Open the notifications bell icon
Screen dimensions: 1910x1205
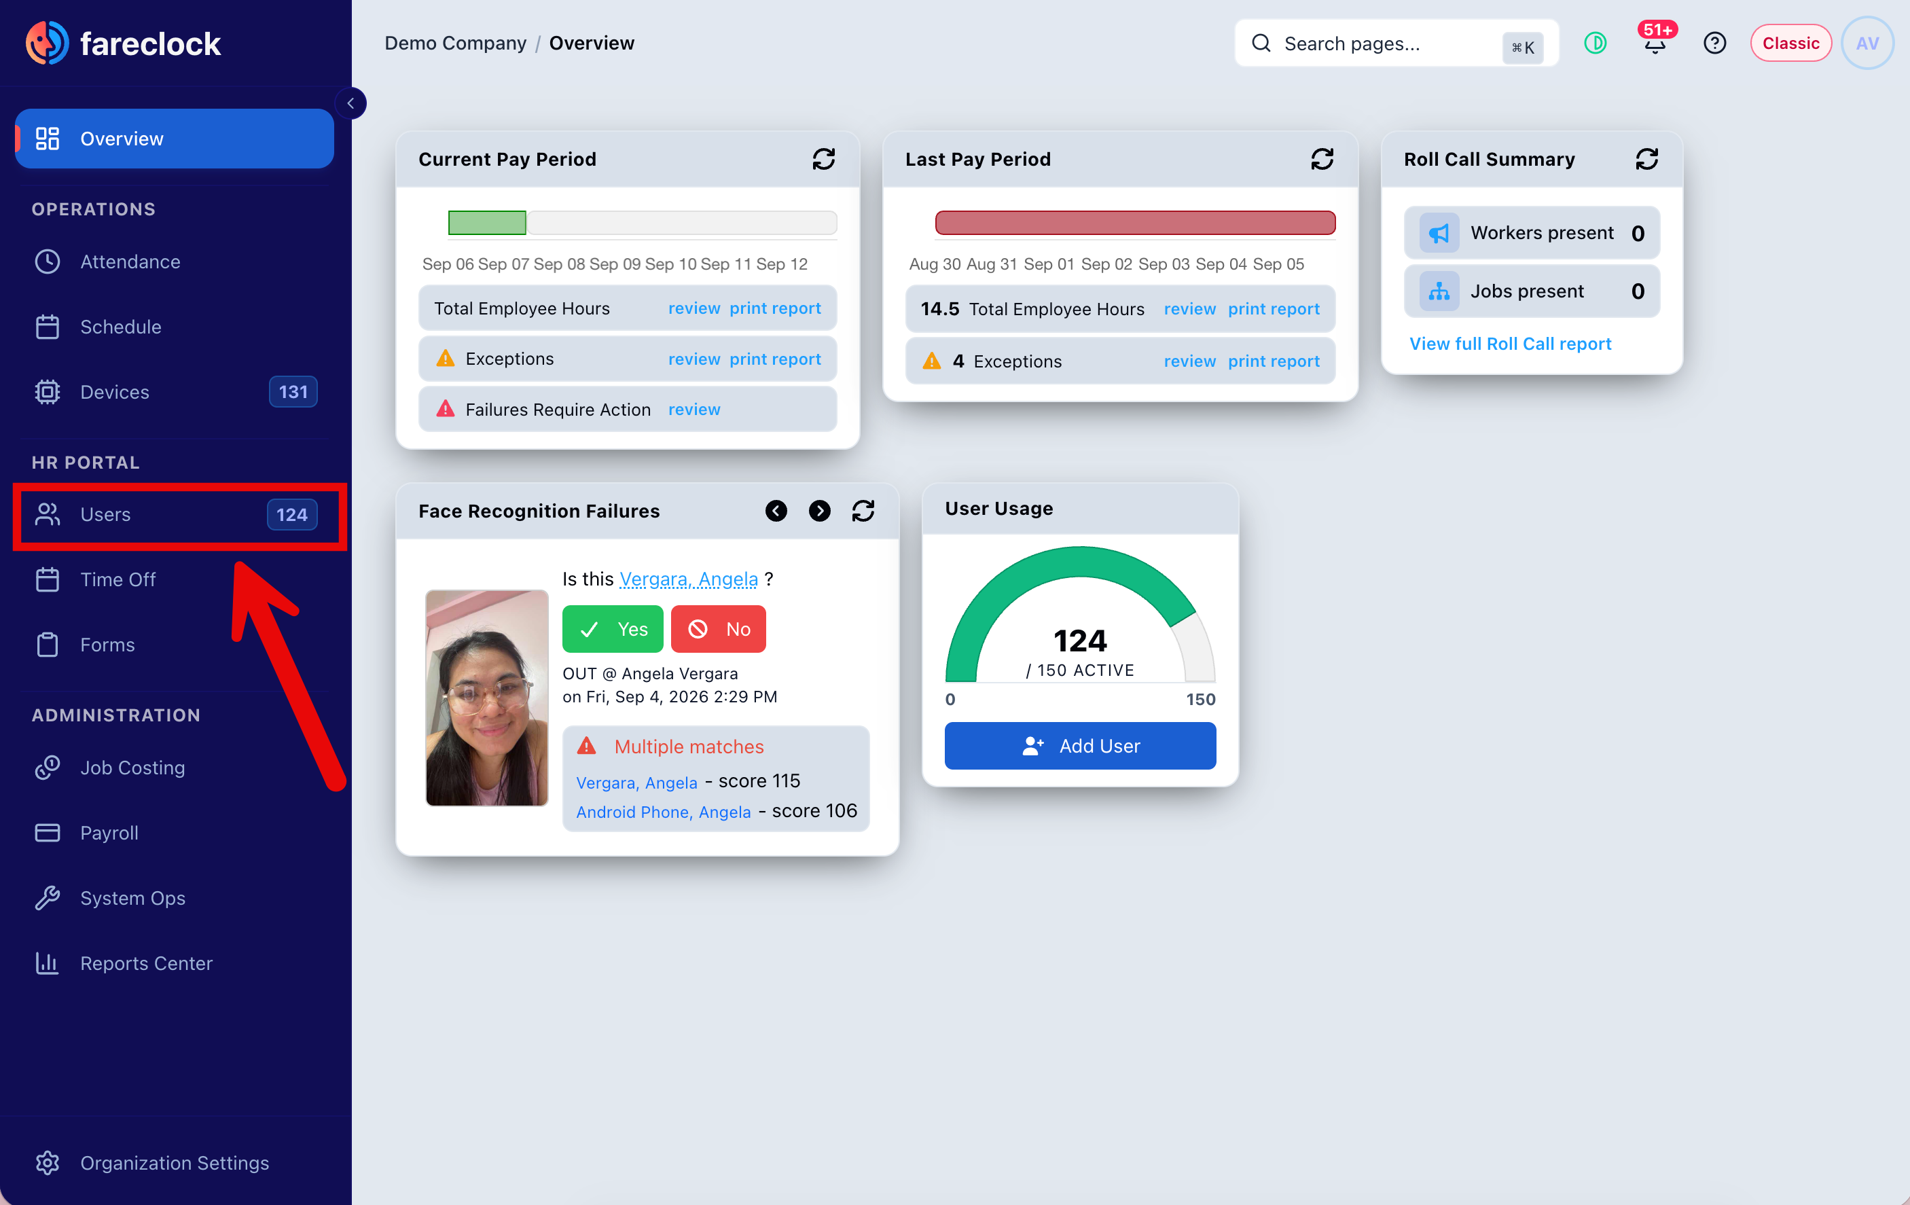click(1655, 43)
